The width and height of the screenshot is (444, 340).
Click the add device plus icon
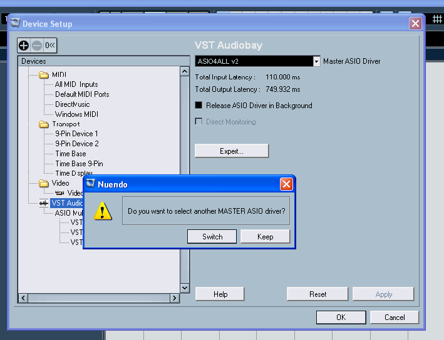click(x=24, y=45)
